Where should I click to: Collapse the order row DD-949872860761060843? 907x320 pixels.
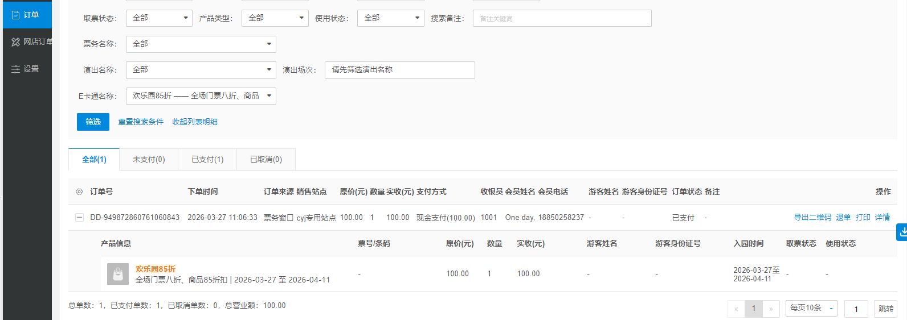79,218
